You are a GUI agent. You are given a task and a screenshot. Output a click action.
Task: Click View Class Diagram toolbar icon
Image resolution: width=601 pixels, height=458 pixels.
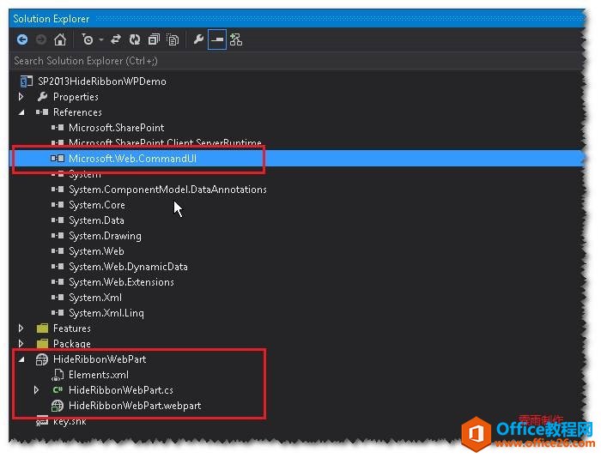point(236,39)
